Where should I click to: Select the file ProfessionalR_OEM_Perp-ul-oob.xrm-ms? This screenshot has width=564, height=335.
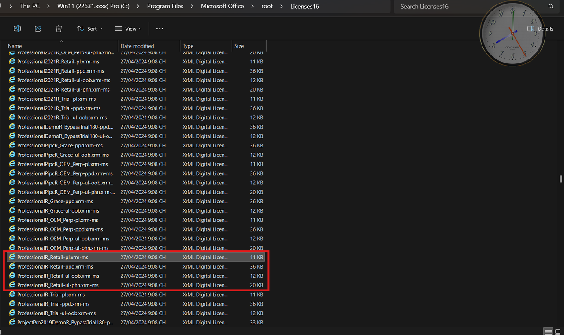pyautogui.click(x=136, y=239)
